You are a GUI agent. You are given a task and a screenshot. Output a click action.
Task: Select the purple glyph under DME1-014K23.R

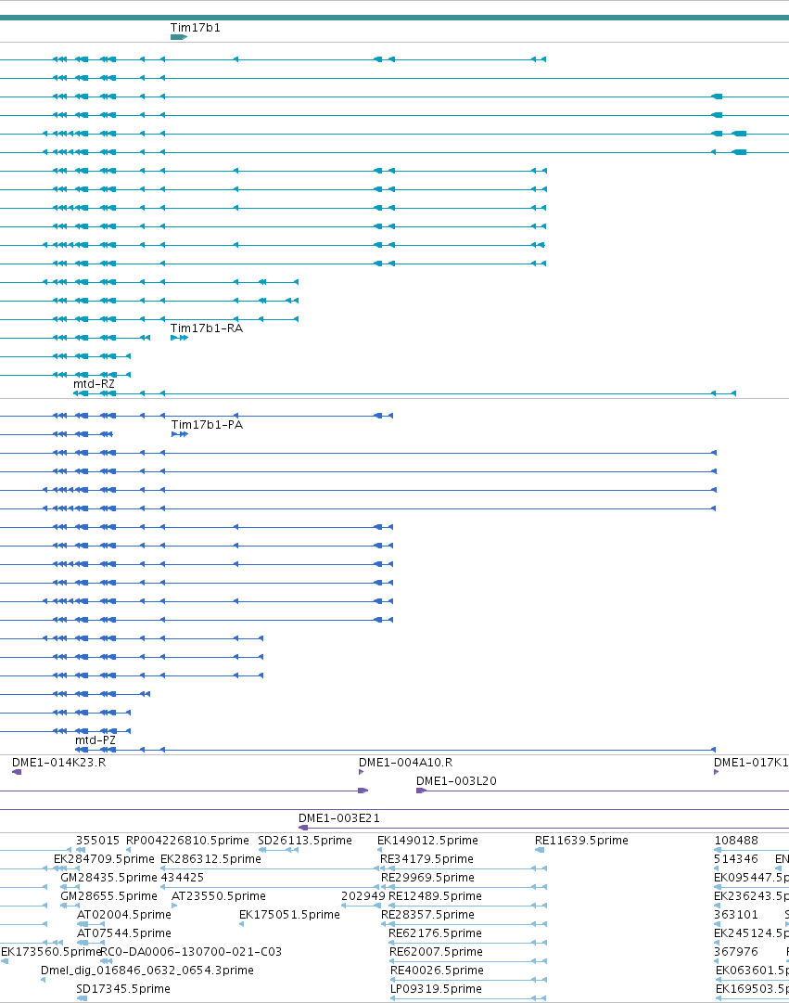[17, 772]
